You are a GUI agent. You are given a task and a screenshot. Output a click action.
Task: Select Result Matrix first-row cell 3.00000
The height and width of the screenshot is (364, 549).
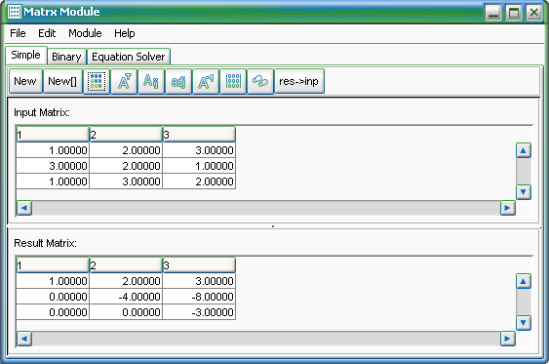(199, 281)
